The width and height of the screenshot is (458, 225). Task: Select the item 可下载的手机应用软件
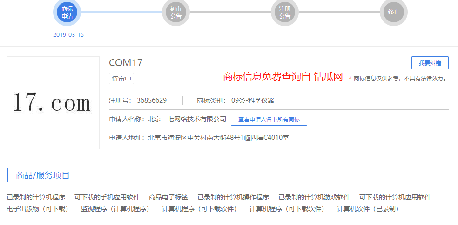tap(107, 197)
